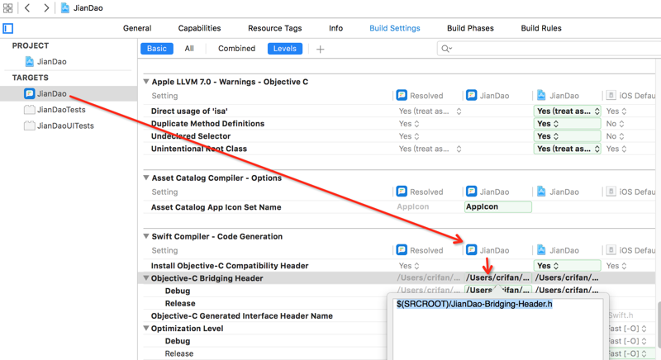Open resolved Direct usage of 'isa' popup
The image size is (661, 360).
(430, 111)
